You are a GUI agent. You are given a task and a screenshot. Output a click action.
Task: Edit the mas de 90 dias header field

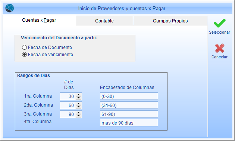pyautogui.click(x=129, y=123)
